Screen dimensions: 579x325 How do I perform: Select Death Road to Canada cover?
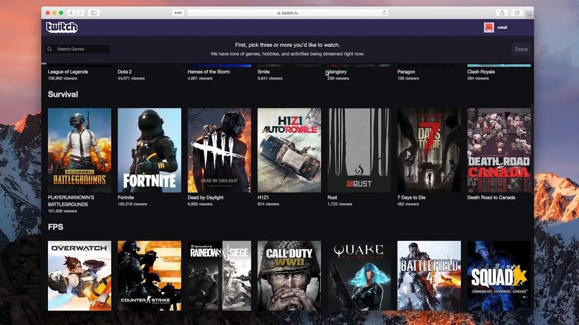point(499,150)
